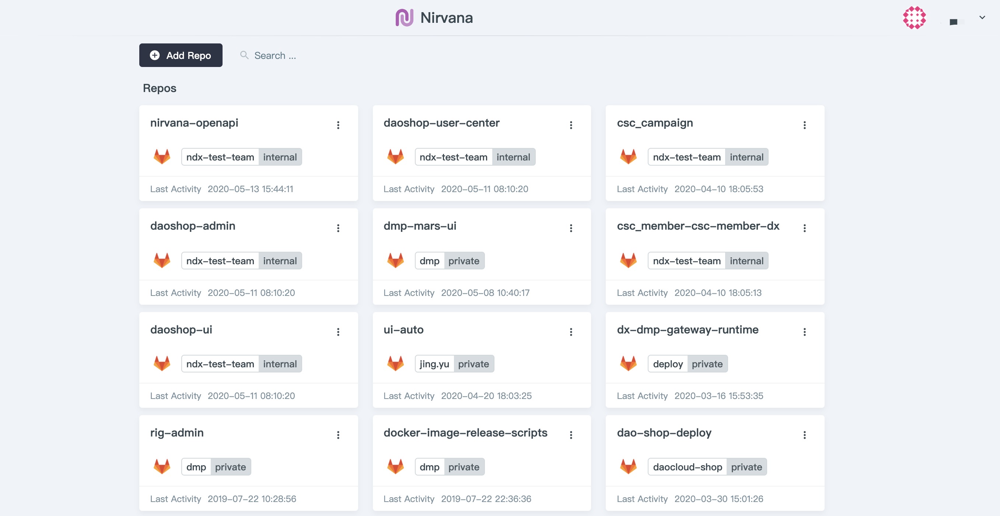
Task: Expand the account dropdown chevron
Action: [x=982, y=17]
